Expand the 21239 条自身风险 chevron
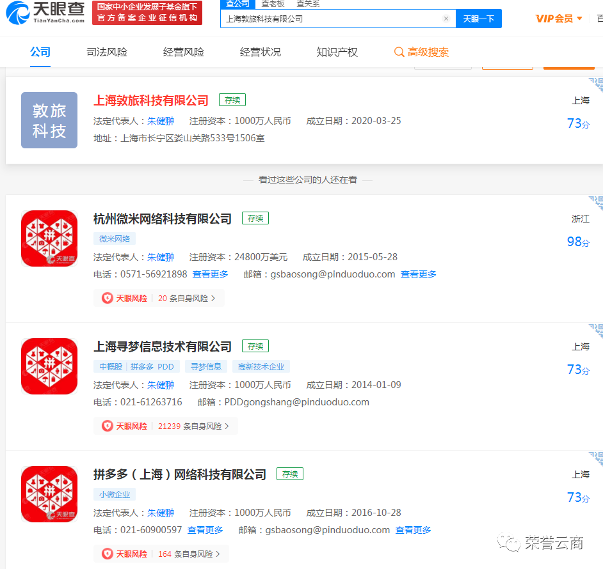Viewport: 603px width, 569px height. point(227,426)
